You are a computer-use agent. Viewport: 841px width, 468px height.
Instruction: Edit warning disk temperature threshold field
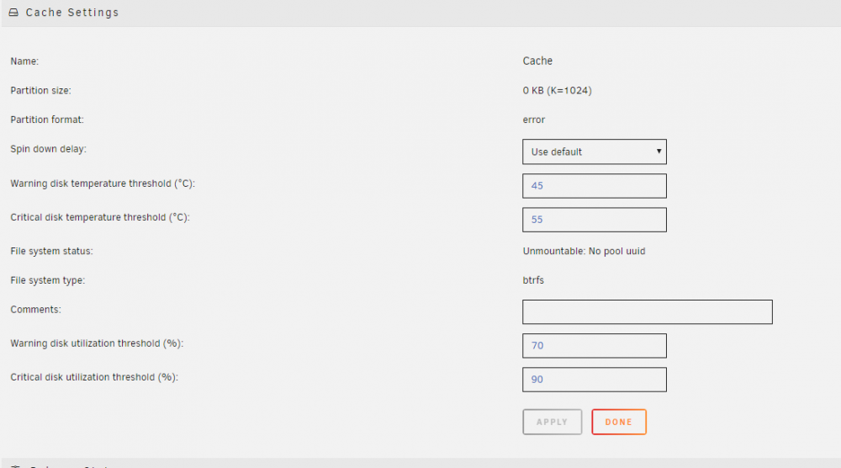(595, 186)
